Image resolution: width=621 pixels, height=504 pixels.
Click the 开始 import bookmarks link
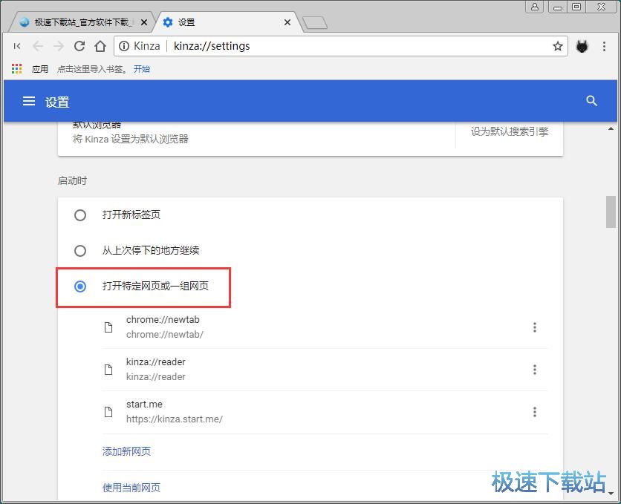tap(142, 69)
